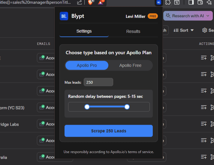Click the Brave shield lion icon
The height and width of the screenshot is (165, 214).
tap(90, 2)
